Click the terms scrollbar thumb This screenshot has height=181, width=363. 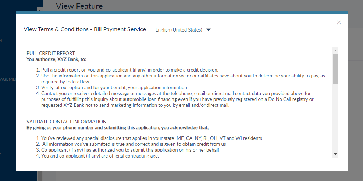pos(335,69)
